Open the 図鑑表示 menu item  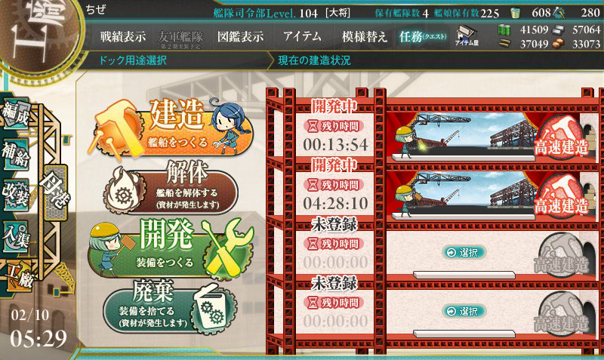pos(240,37)
